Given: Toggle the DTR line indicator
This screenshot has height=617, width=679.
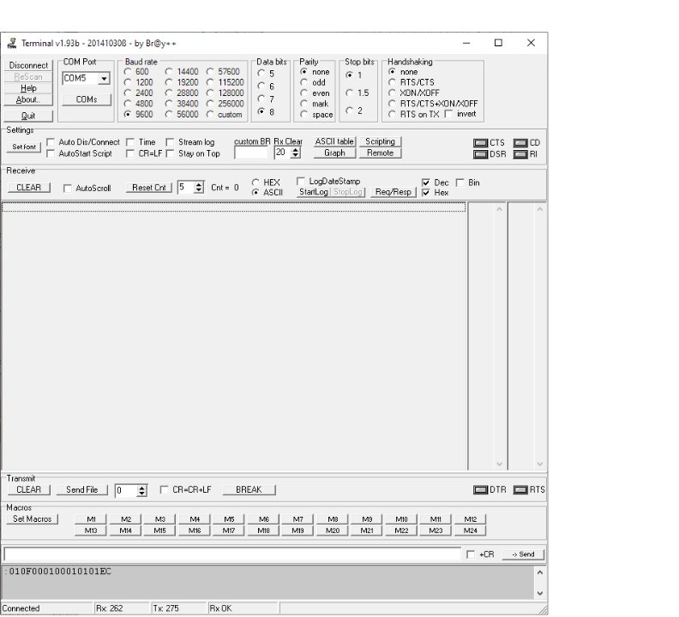Looking at the screenshot, I should [481, 489].
